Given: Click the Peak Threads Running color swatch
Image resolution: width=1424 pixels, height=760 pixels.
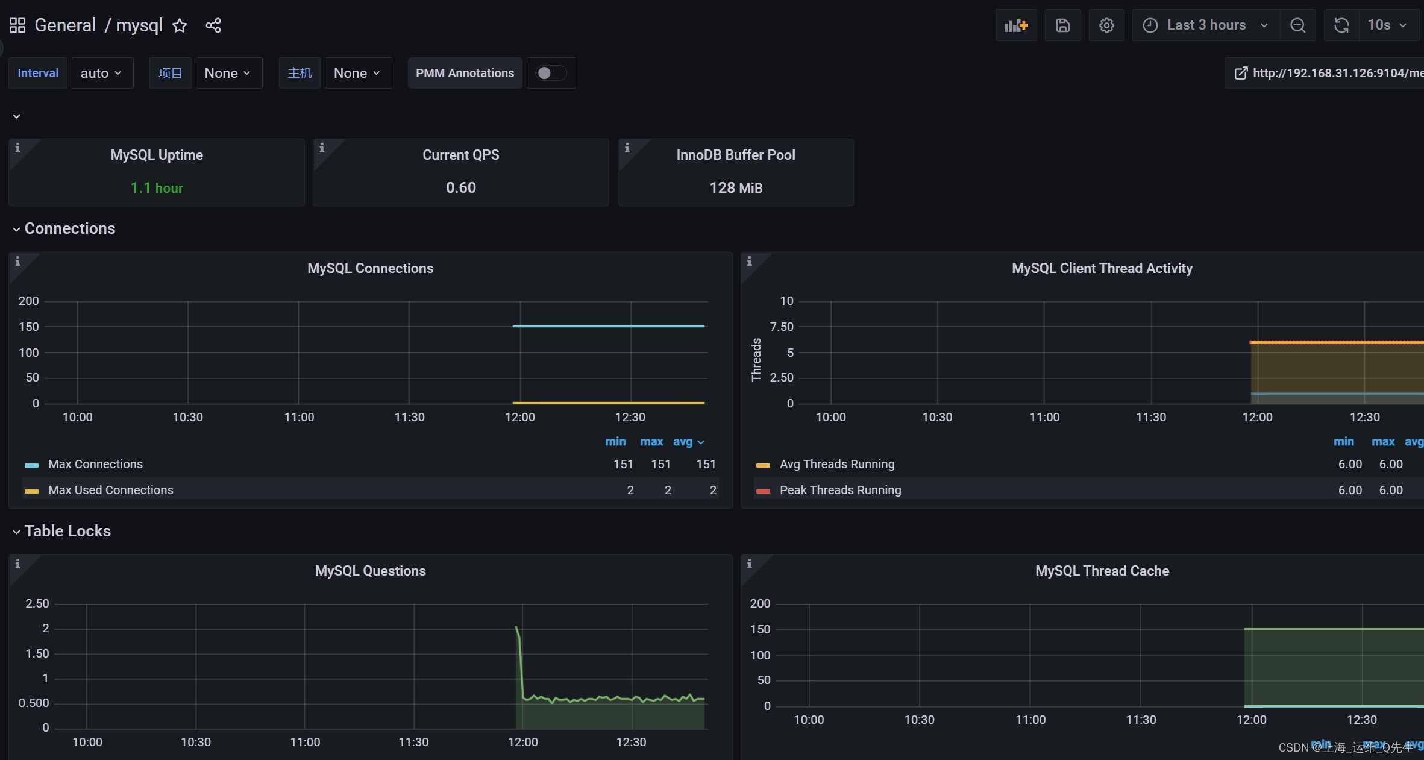Looking at the screenshot, I should point(763,491).
